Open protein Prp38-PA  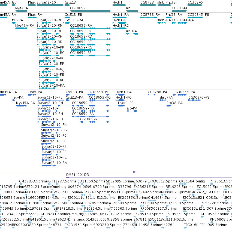click(174, 103)
